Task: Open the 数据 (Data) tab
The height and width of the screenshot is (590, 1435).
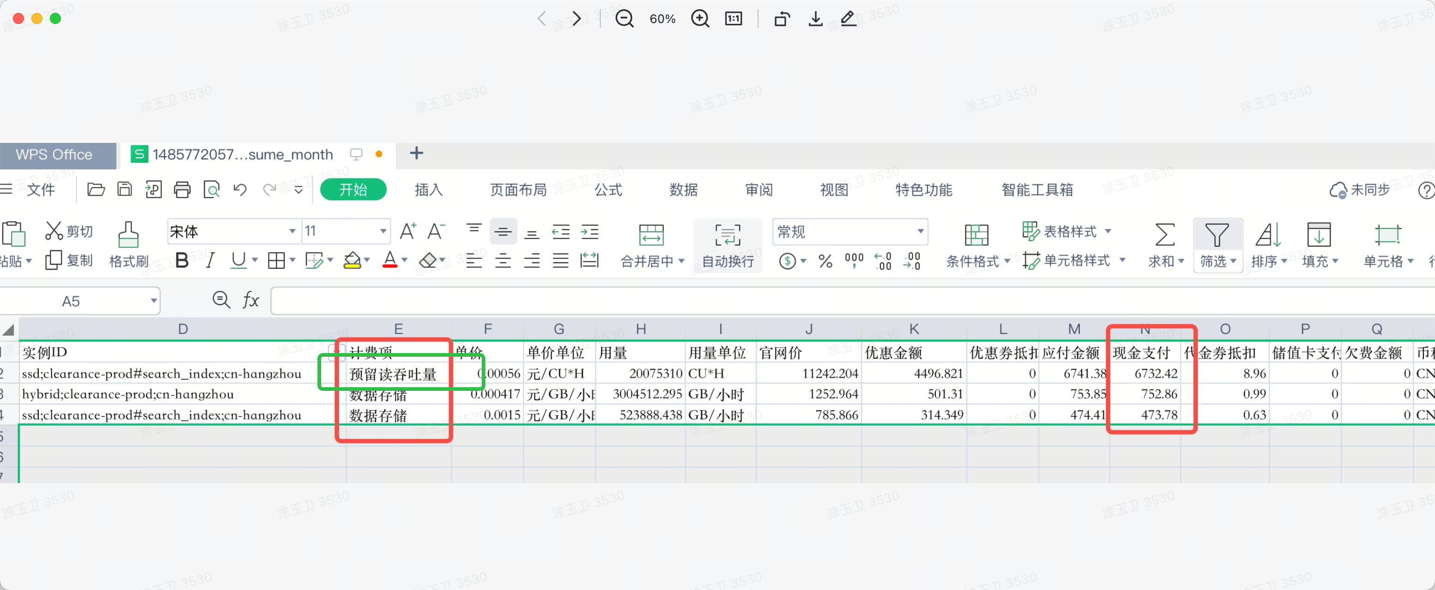Action: click(x=683, y=190)
